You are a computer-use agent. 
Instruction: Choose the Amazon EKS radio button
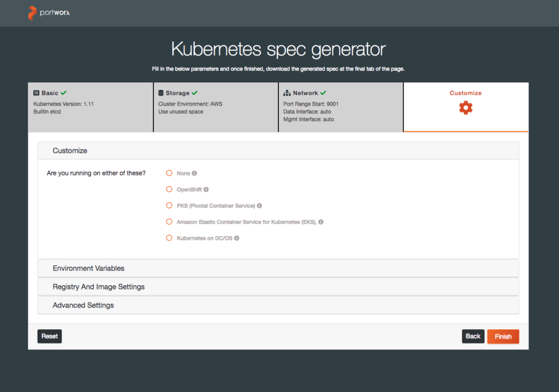click(169, 222)
